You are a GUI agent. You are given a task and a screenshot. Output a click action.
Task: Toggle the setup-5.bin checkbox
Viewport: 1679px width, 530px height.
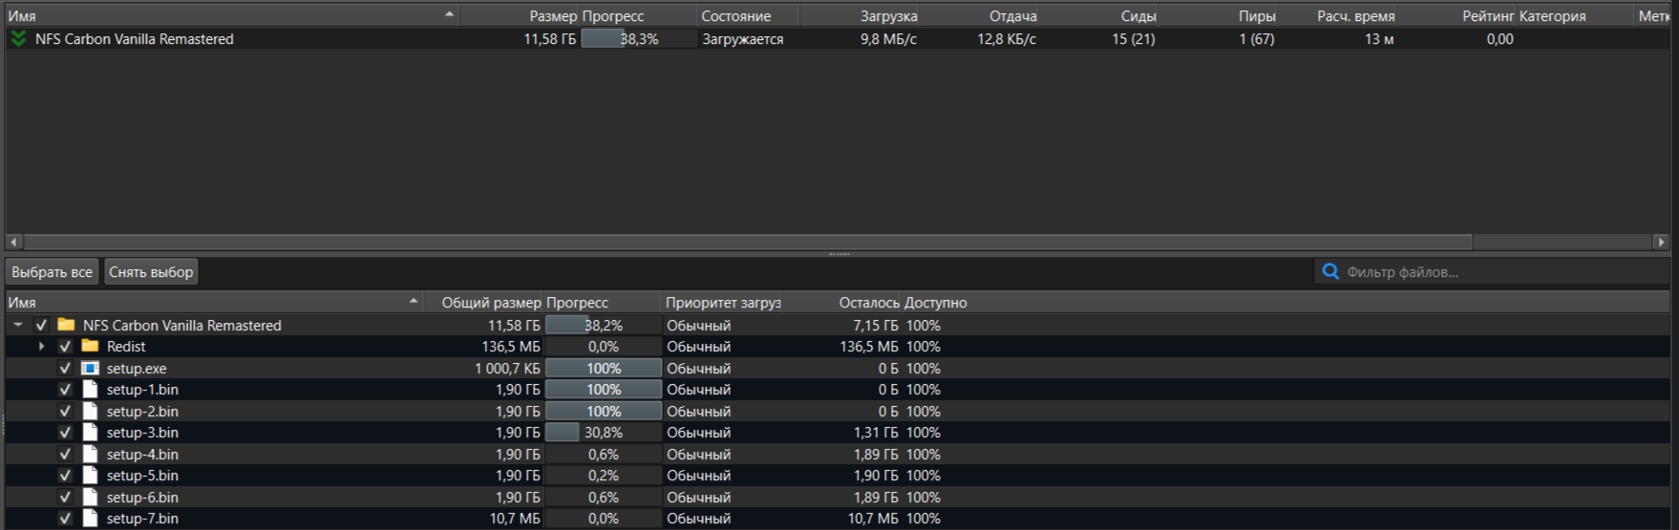click(65, 475)
